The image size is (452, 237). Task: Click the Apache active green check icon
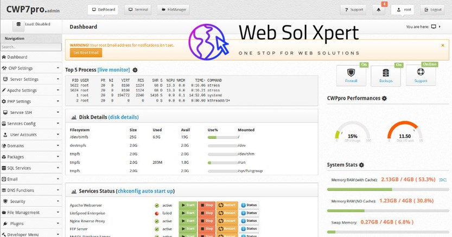(157, 206)
